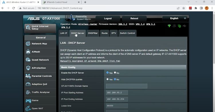Select the AiProtection shield icon
The width and height of the screenshot is (215, 112).
(28, 68)
